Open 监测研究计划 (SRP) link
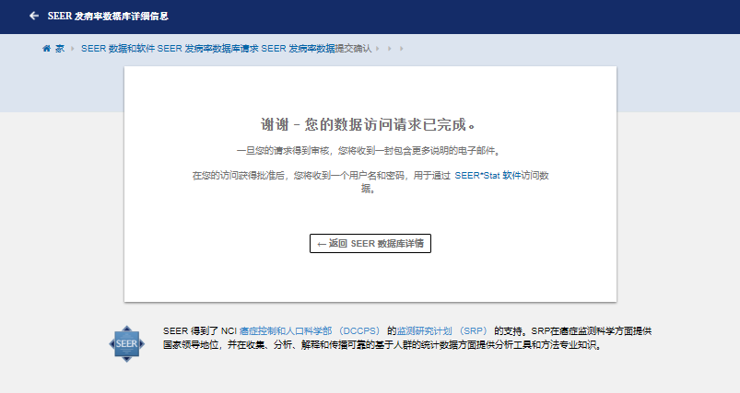The image size is (740, 393). (441, 331)
